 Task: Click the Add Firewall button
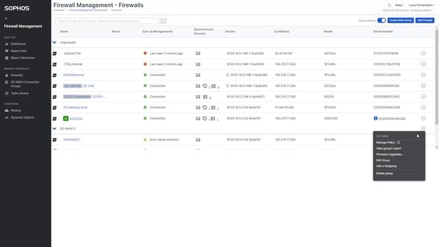tap(425, 20)
